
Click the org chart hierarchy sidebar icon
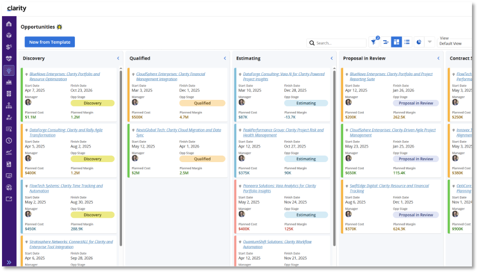(9, 105)
